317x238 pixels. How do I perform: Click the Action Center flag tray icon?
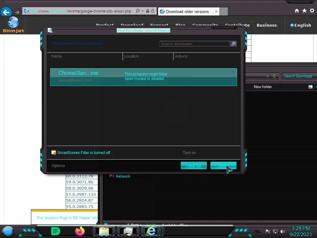(x=268, y=231)
